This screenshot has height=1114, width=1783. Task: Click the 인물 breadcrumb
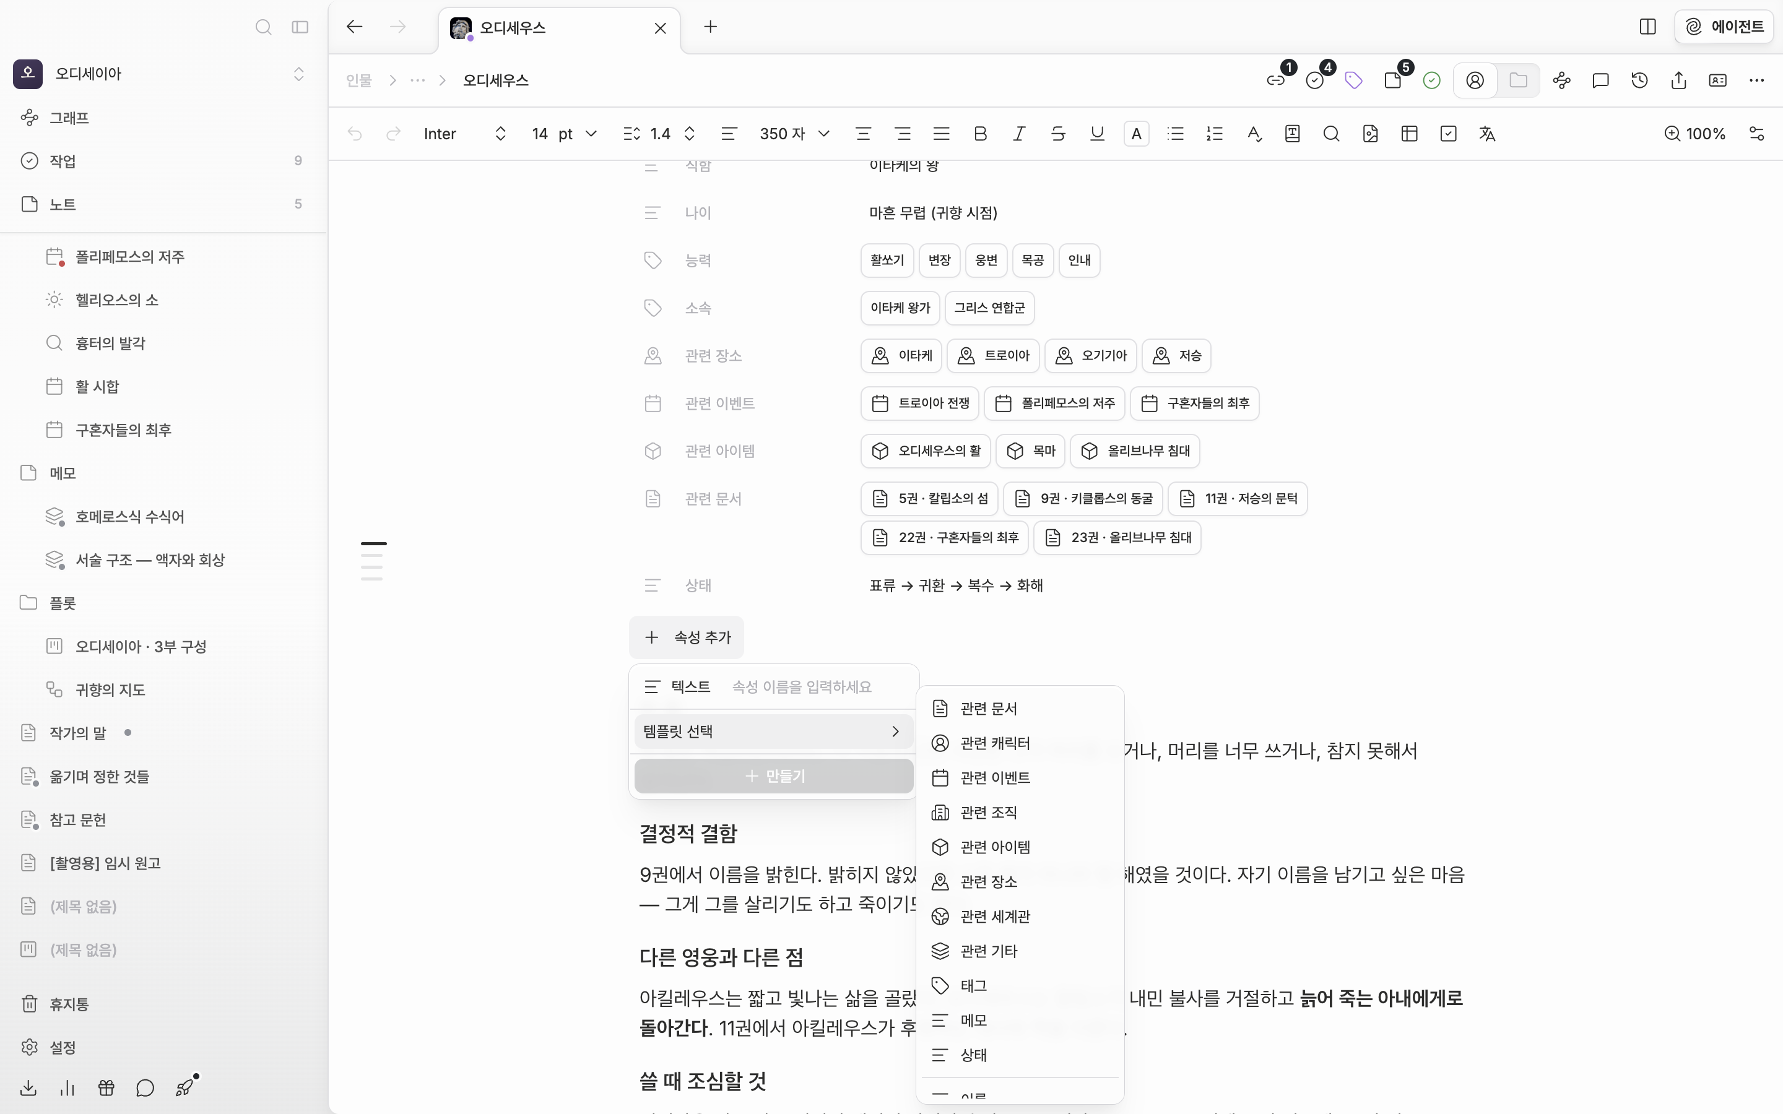(360, 80)
